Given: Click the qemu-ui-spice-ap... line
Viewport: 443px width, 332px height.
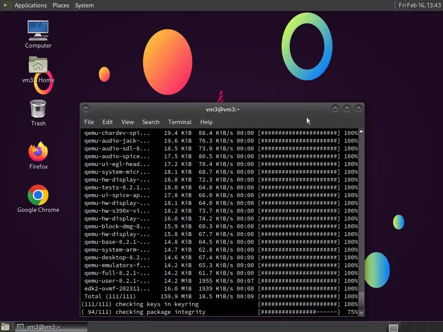Looking at the screenshot, I should click(x=221, y=195).
